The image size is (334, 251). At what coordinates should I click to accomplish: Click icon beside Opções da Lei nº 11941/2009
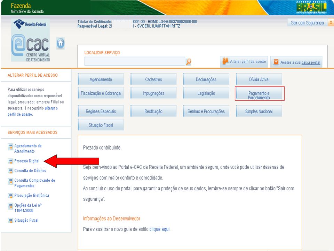tap(10, 206)
